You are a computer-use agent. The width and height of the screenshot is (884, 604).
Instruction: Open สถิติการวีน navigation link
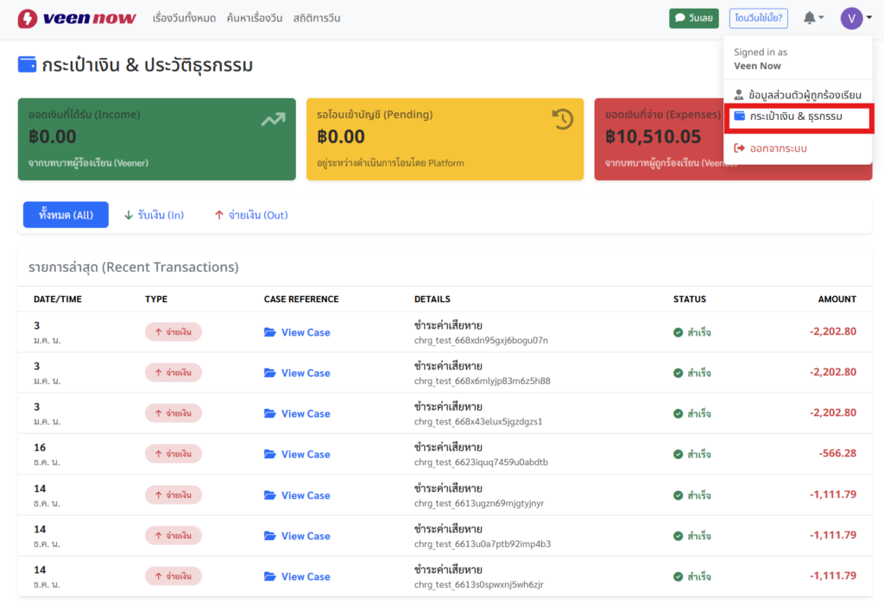coord(316,18)
